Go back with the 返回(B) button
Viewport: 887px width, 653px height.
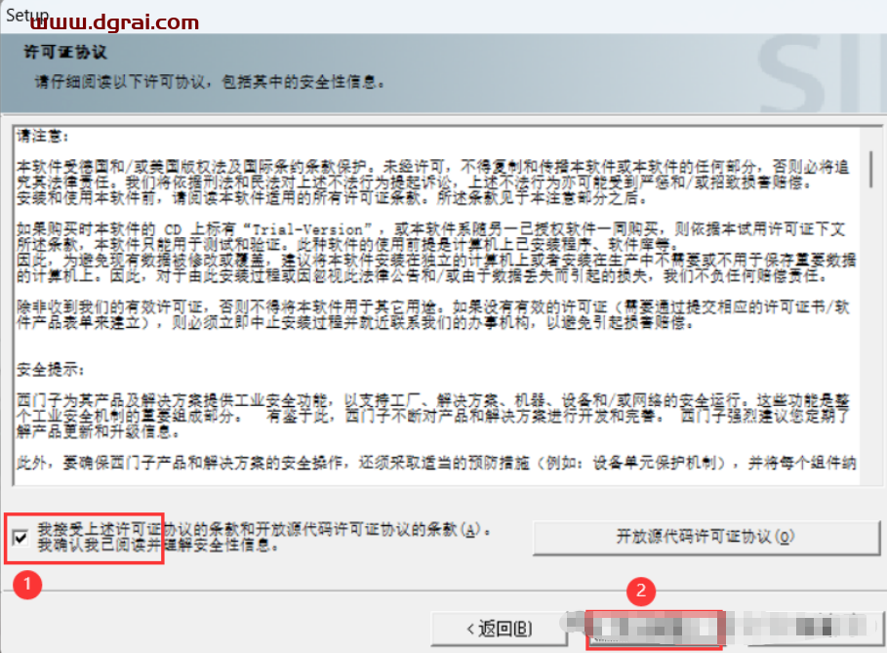coord(500,628)
